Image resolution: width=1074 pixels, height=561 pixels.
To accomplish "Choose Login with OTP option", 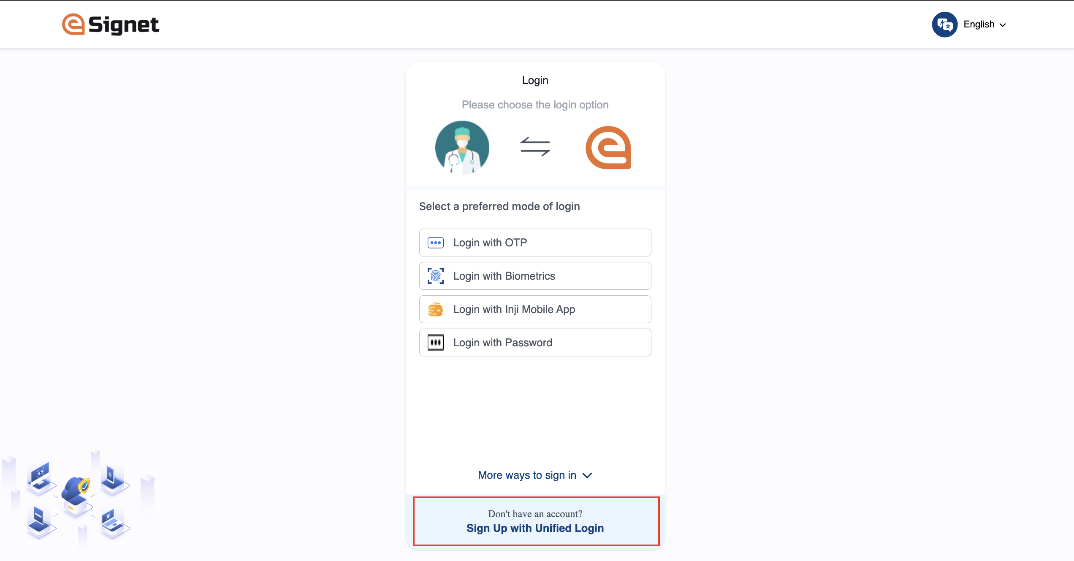I will pyautogui.click(x=535, y=243).
